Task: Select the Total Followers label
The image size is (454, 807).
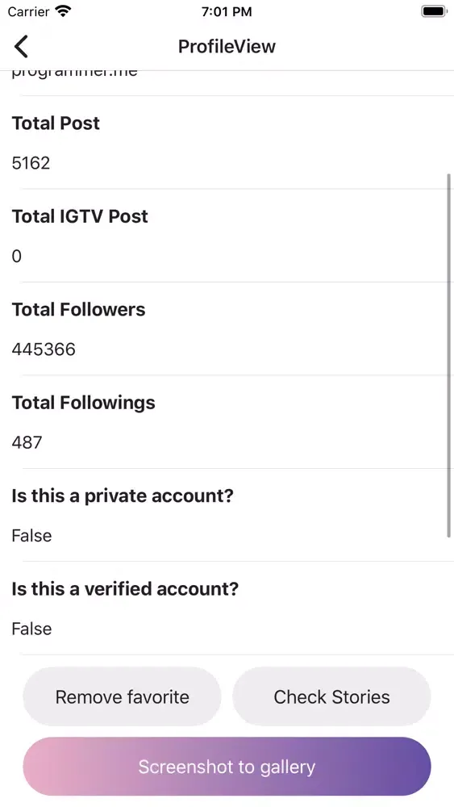Action: pyautogui.click(x=79, y=309)
